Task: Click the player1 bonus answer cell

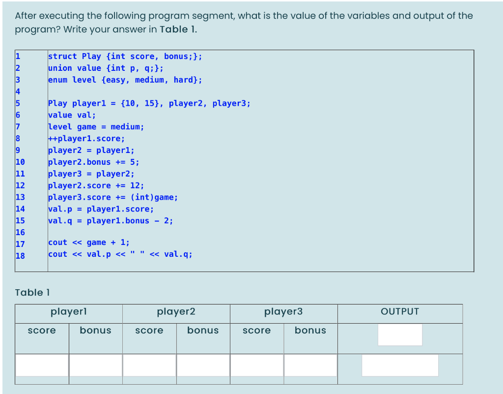Action: [x=95, y=365]
